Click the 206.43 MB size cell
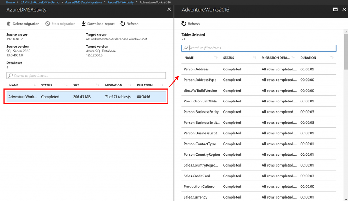This screenshot has width=348, height=201. tap(82, 97)
